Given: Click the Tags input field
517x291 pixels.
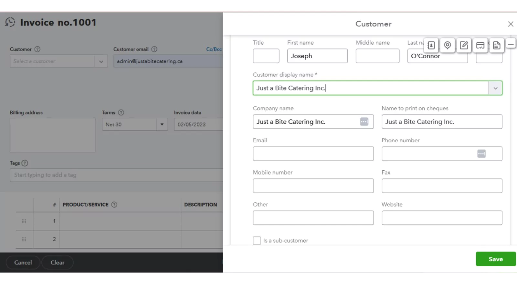Looking at the screenshot, I should [x=116, y=175].
